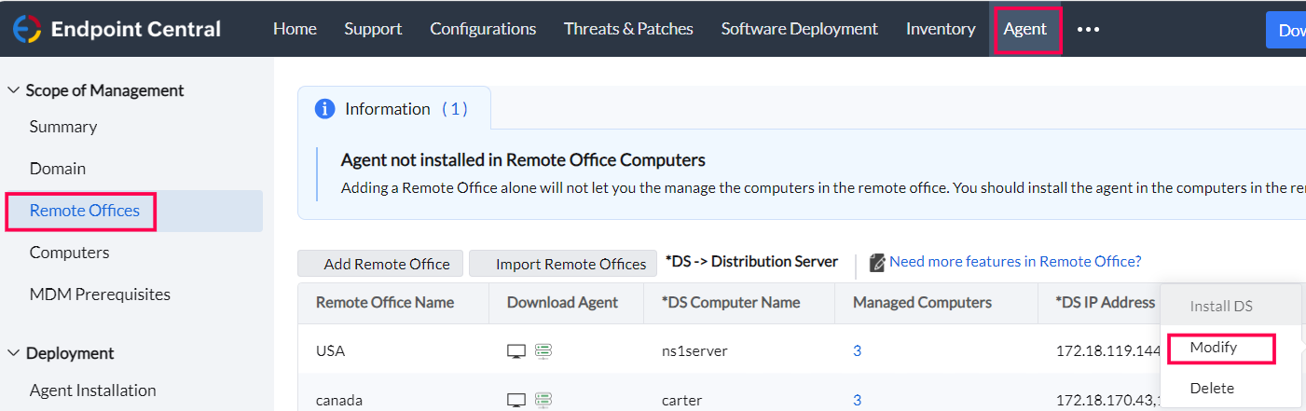
Task: Select Computers in the sidebar
Action: click(69, 253)
